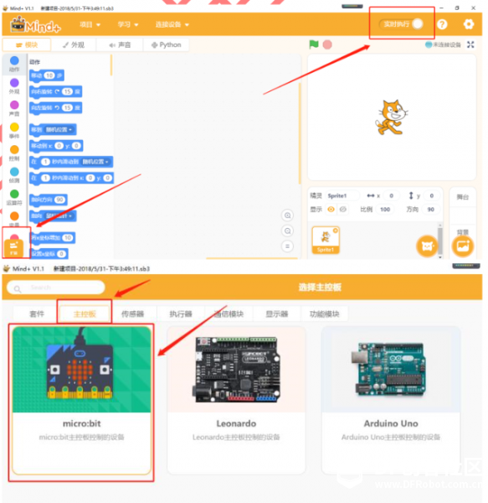Toggle the 实时执行 switch

tap(402, 24)
